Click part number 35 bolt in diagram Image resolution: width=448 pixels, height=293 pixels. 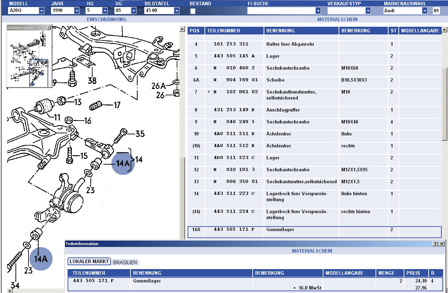tap(140, 134)
